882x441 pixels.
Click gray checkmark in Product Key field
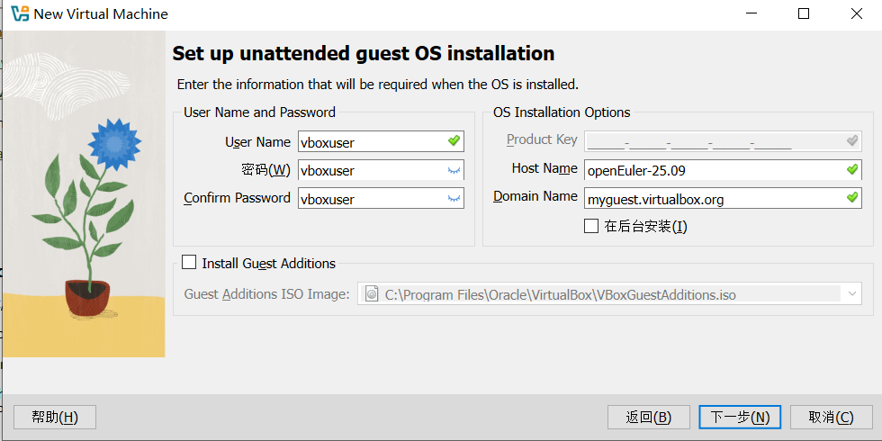pos(852,140)
